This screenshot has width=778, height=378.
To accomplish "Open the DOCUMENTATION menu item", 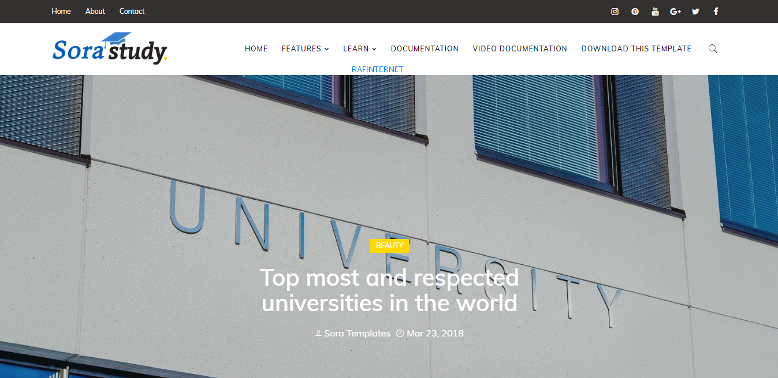I will click(425, 48).
